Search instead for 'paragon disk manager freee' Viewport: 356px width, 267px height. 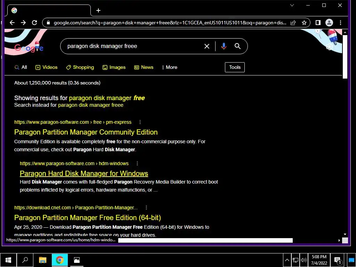click(x=91, y=105)
